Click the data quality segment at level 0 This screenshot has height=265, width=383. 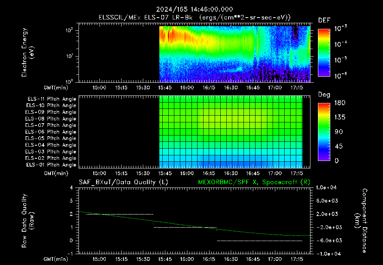pyautogui.click(x=260, y=241)
